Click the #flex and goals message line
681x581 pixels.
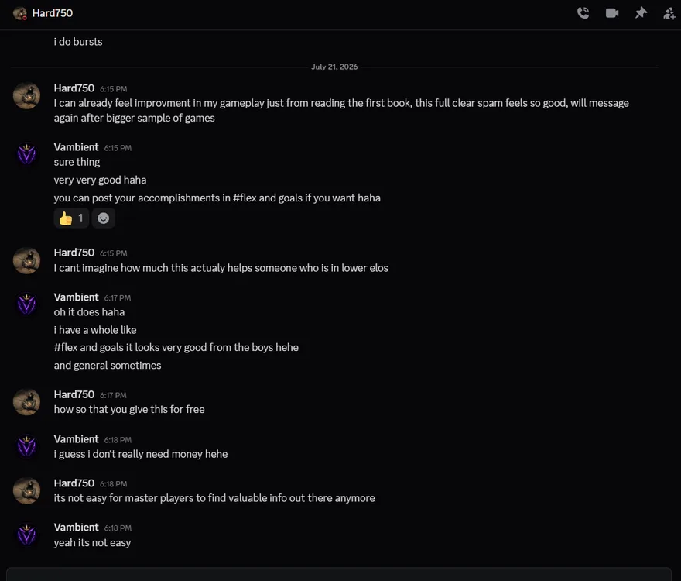pos(176,348)
